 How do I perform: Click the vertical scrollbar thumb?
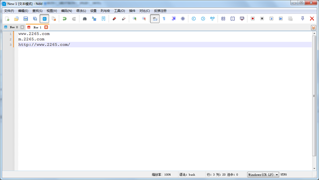[x=314, y=96]
